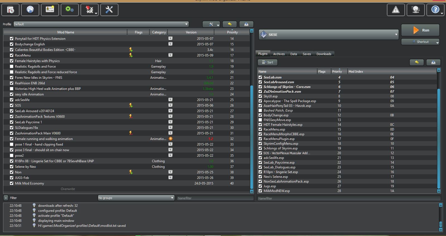Open the Profile dropdown showing Default
The width and height of the screenshot is (446, 236).
point(101,24)
